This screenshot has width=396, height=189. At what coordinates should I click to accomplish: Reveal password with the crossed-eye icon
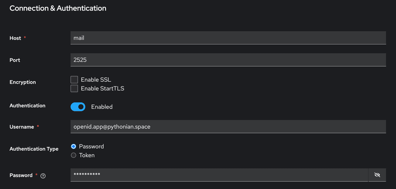click(x=377, y=175)
